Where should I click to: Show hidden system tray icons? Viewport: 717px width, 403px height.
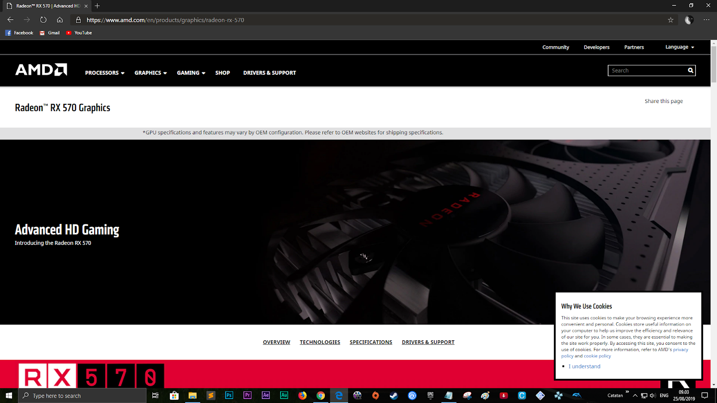click(635, 395)
